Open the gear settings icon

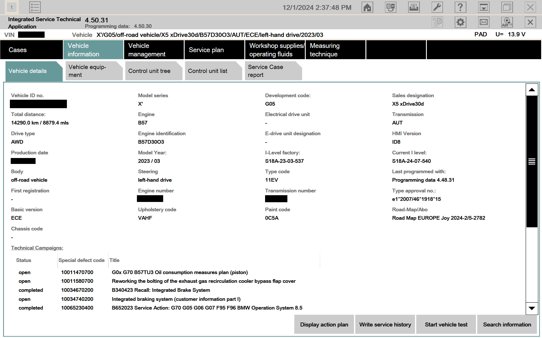point(460,22)
